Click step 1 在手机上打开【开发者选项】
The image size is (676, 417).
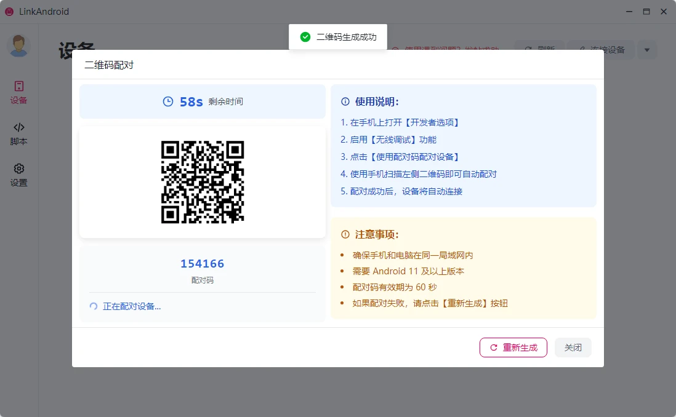pyautogui.click(x=401, y=122)
